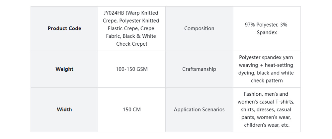
Task: Click the "heat-setting" text in Craftsmanship value
Action: (279, 65)
